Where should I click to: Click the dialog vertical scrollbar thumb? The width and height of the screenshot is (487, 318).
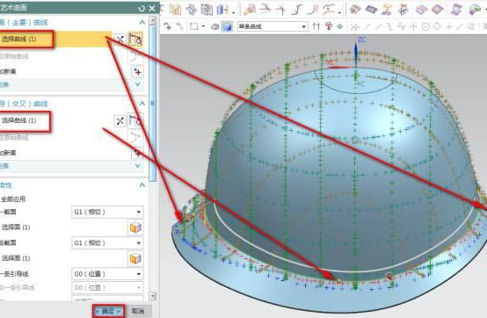click(x=152, y=103)
